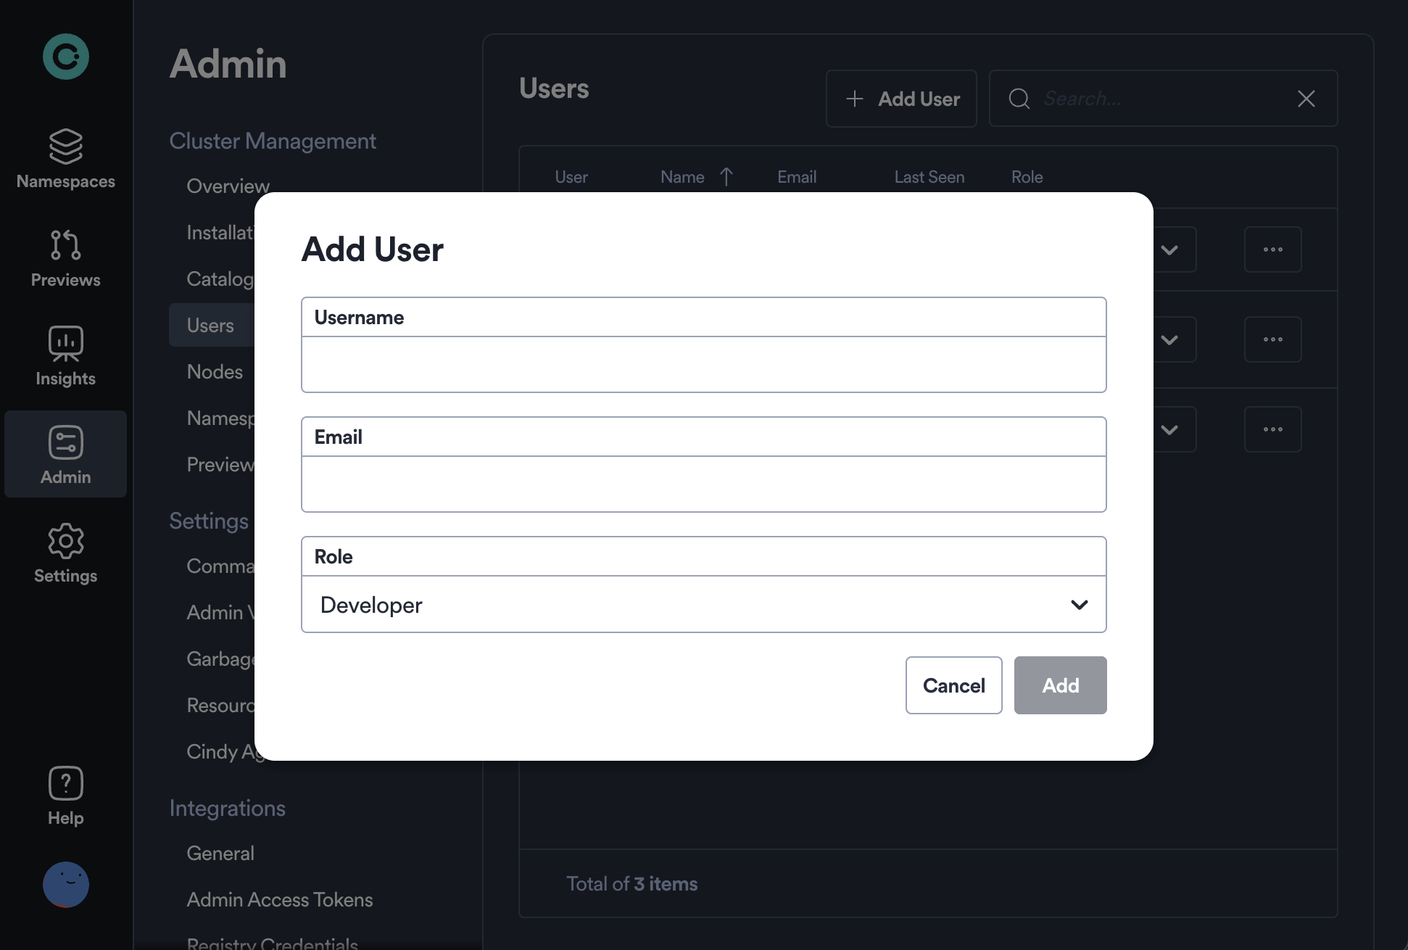1408x950 pixels.
Task: Click the Admin sidebar icon
Action: (x=65, y=453)
